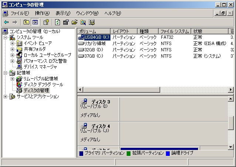The image size is (236, 167).
Task: Select the リカバリ領域 volume row
Action: 156,44
